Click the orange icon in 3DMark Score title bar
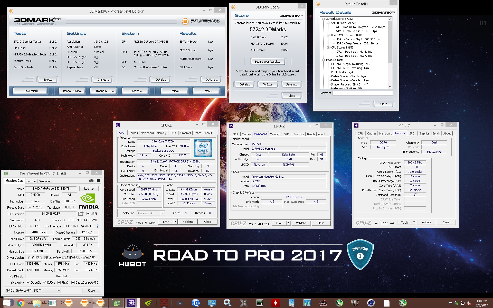Image resolution: width=493 pixels, height=308 pixels. [x=233, y=7]
